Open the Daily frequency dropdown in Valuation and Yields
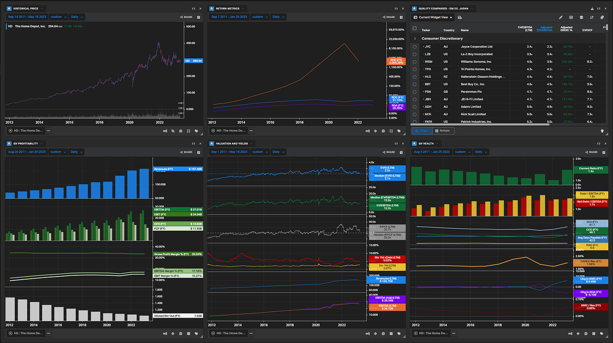 point(278,152)
